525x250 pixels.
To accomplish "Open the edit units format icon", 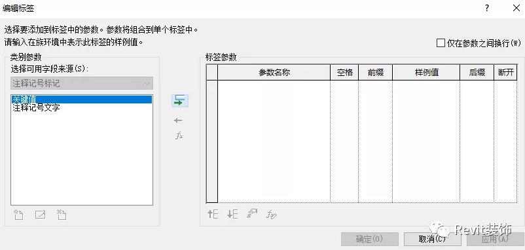I will pos(252,214).
